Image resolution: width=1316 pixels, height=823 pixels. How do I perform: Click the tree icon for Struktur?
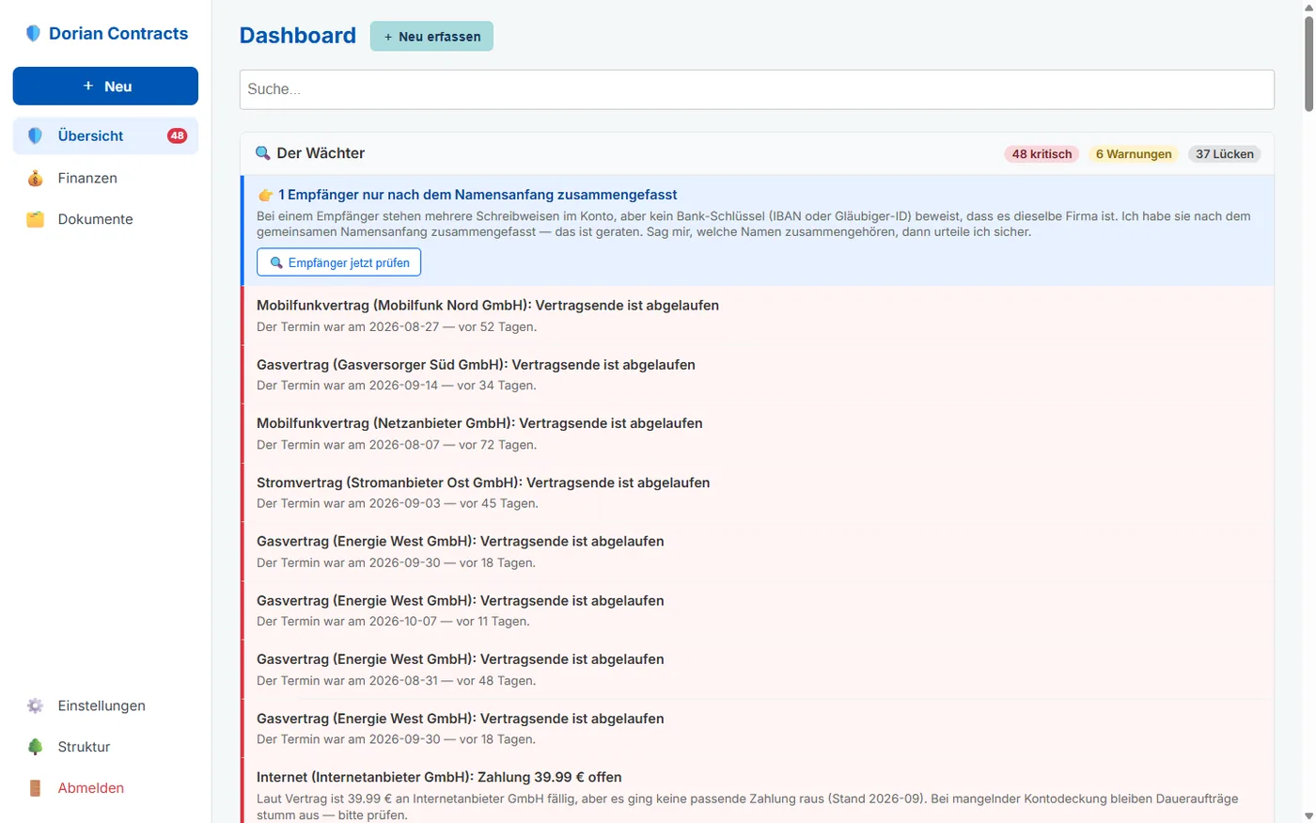coord(35,747)
